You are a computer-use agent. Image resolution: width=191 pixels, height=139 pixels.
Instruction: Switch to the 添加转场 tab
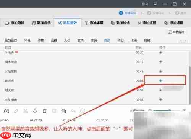pos(120,23)
